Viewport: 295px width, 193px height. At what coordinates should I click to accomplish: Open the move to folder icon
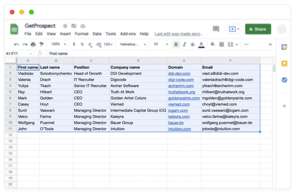[x=74, y=26]
